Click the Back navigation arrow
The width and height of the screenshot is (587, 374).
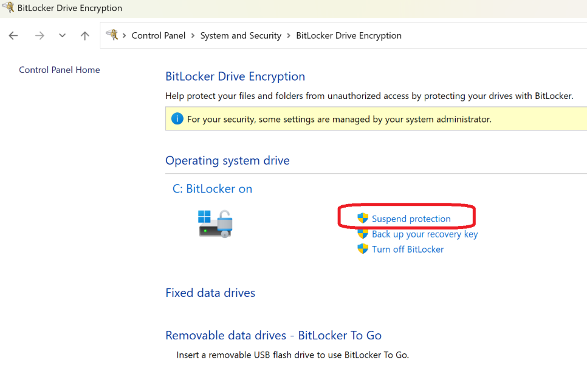[x=13, y=36]
